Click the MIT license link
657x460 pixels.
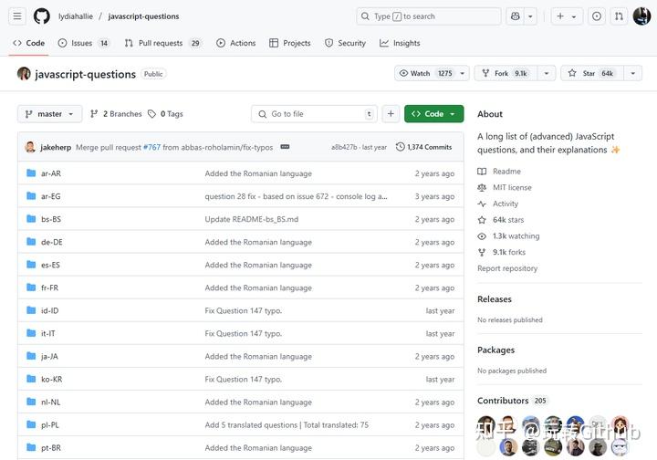pos(511,188)
